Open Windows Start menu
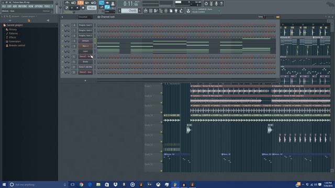This screenshot has width=335, height=188. point(4,184)
